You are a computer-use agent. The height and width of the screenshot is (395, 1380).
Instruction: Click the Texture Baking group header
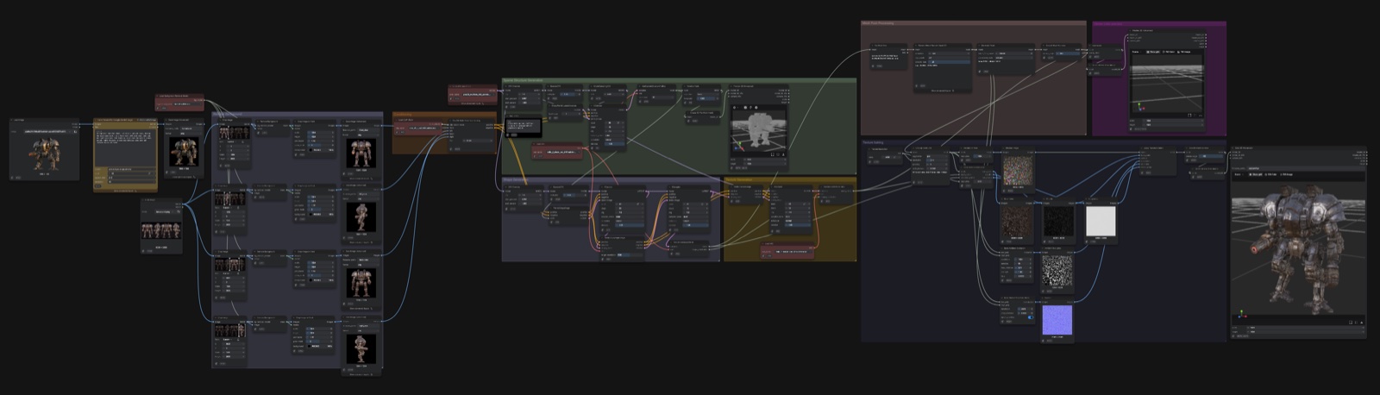tap(873, 142)
